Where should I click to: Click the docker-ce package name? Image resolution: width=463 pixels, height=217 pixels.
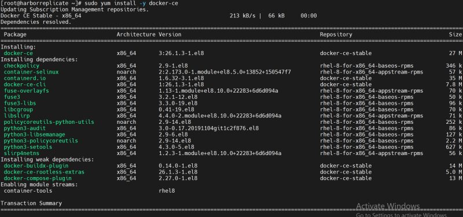(19, 53)
